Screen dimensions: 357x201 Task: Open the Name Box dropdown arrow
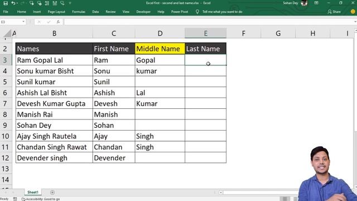23,22
